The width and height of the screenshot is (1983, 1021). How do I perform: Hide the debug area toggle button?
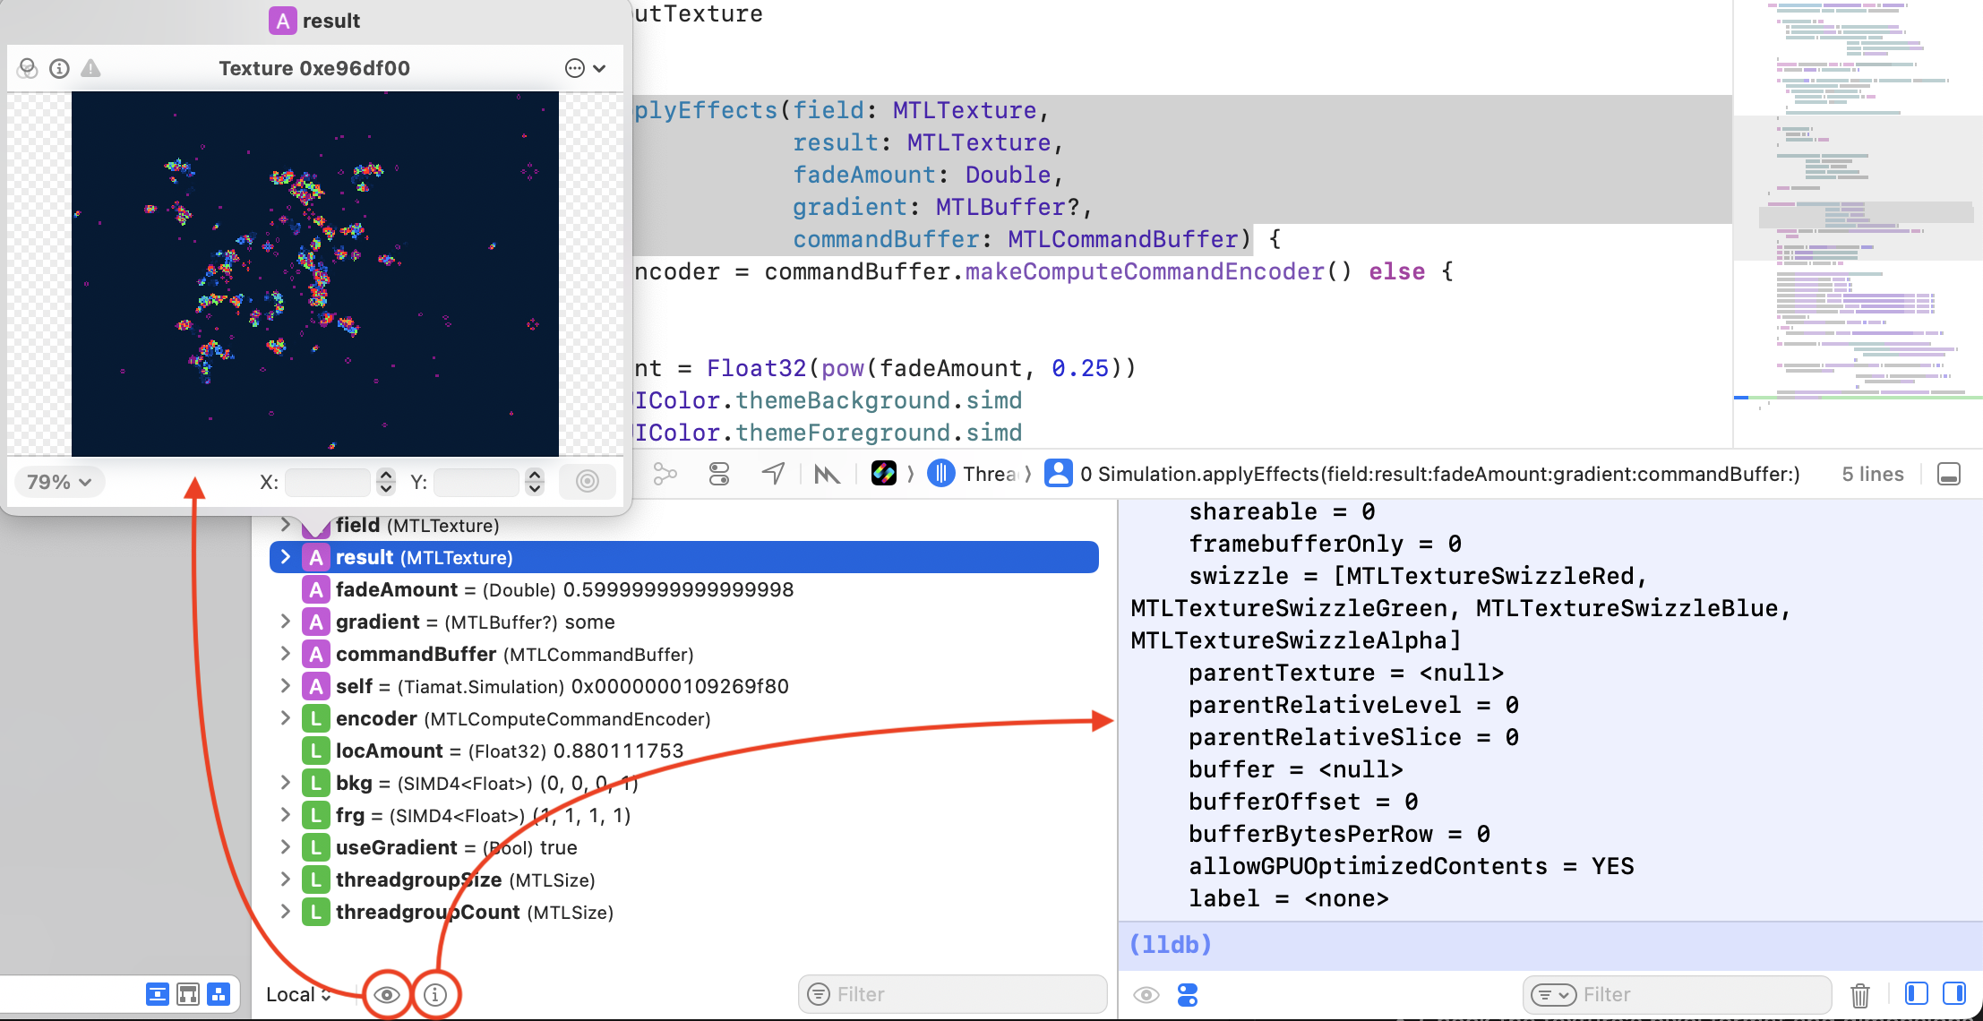pos(1949,474)
